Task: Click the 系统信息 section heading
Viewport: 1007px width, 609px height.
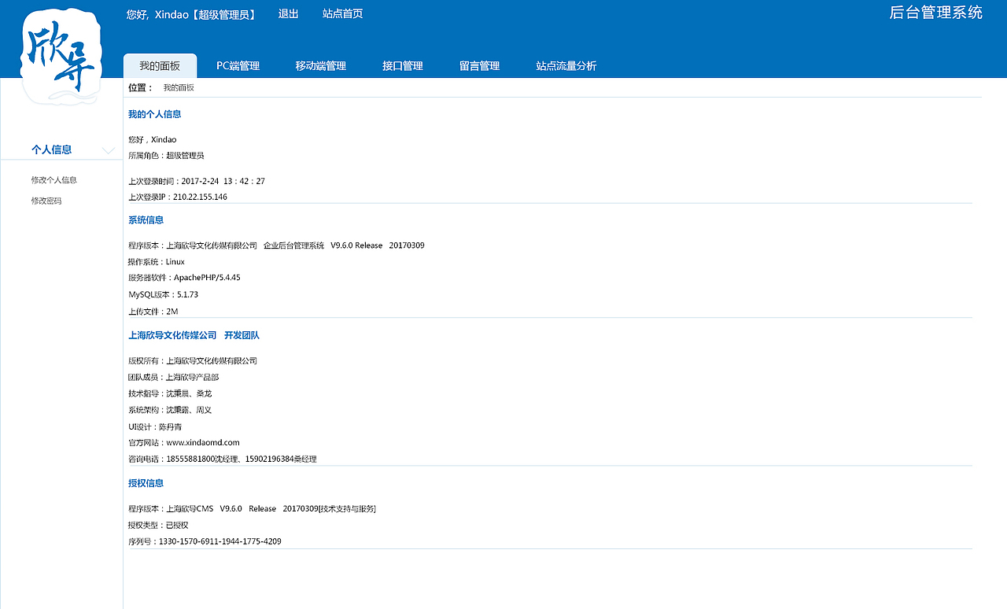Action: 146,220
